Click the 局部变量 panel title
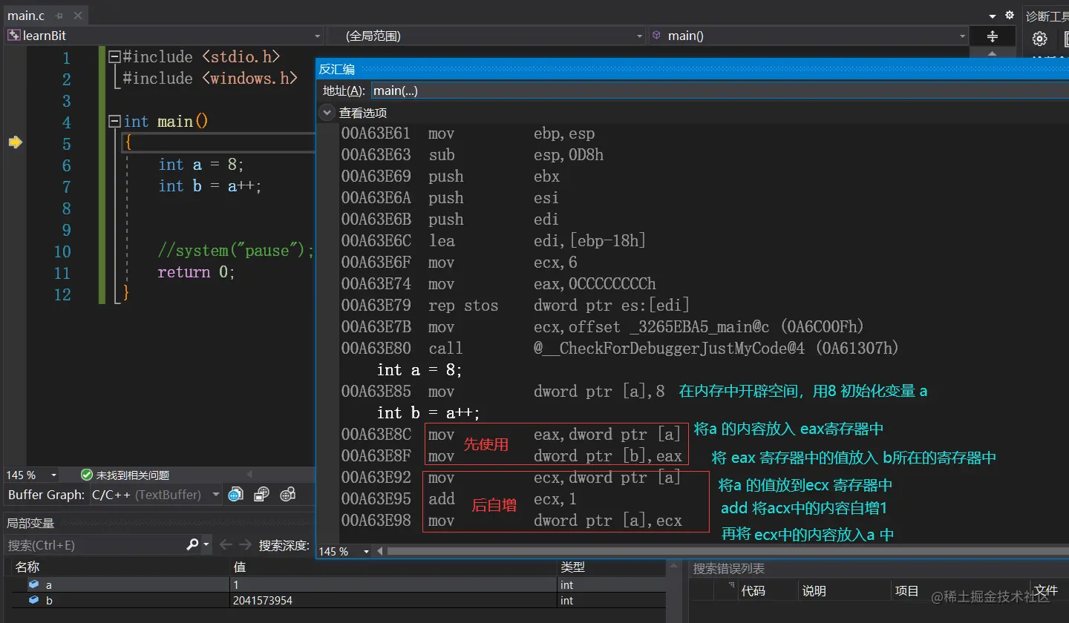This screenshot has width=1069, height=623. click(x=30, y=523)
